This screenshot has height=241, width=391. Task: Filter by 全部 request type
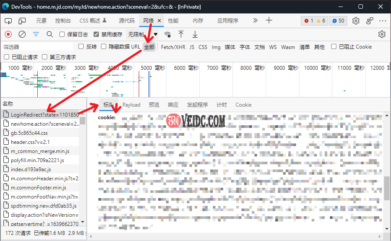(149, 47)
